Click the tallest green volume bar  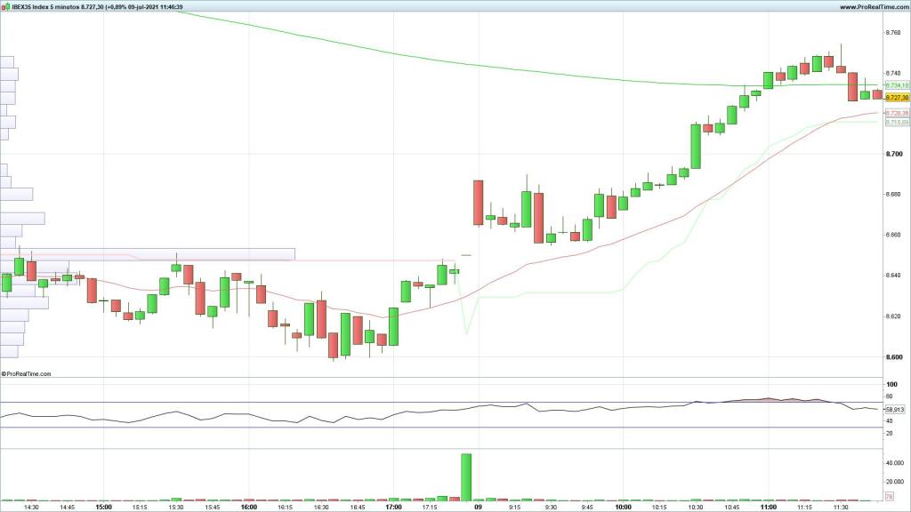465,477
